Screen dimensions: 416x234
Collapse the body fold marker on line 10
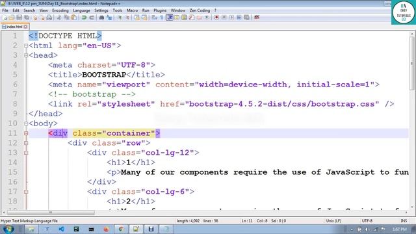tap(26, 123)
